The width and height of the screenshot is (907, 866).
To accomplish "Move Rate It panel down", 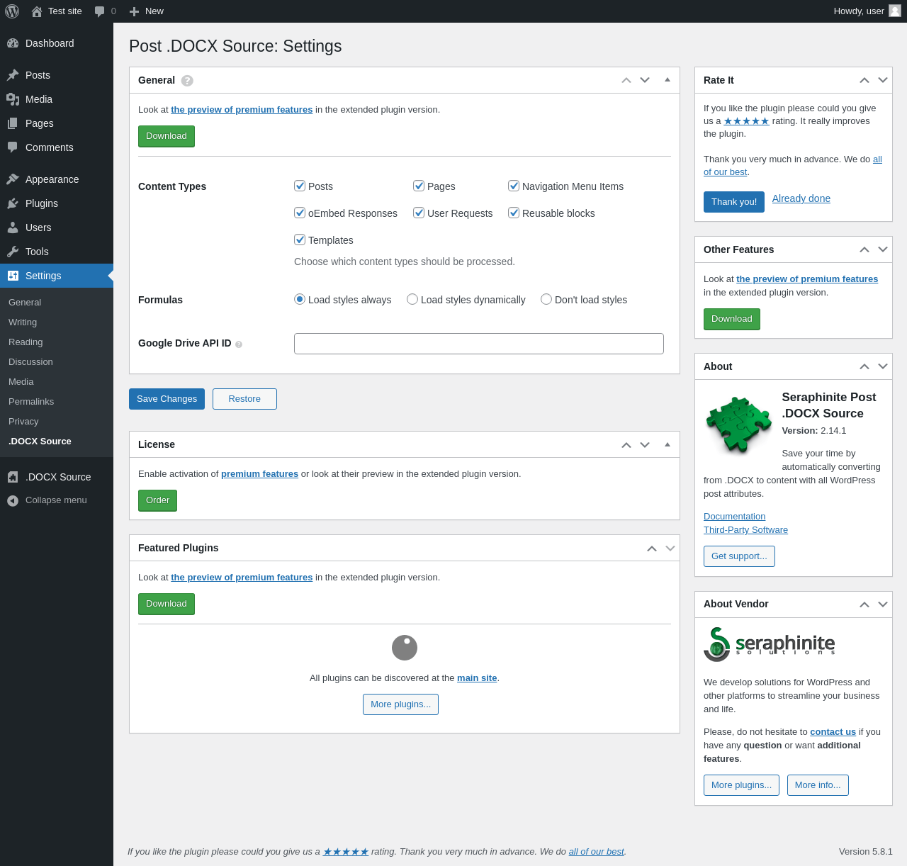I will coord(883,80).
